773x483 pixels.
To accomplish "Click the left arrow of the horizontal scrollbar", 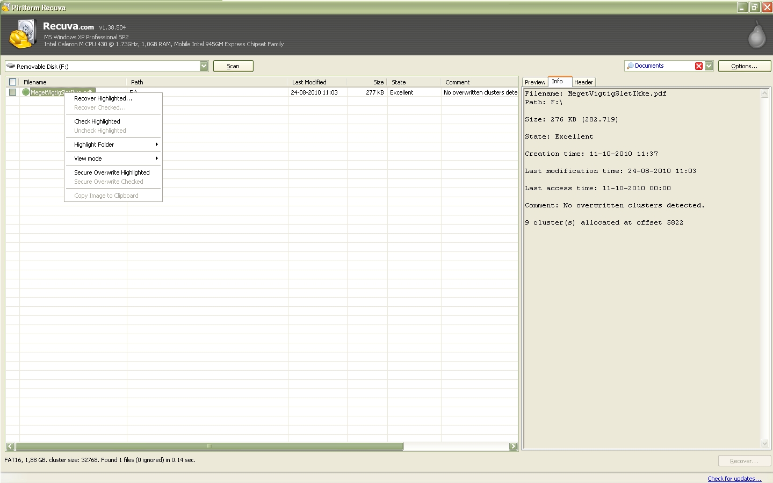I will 10,446.
